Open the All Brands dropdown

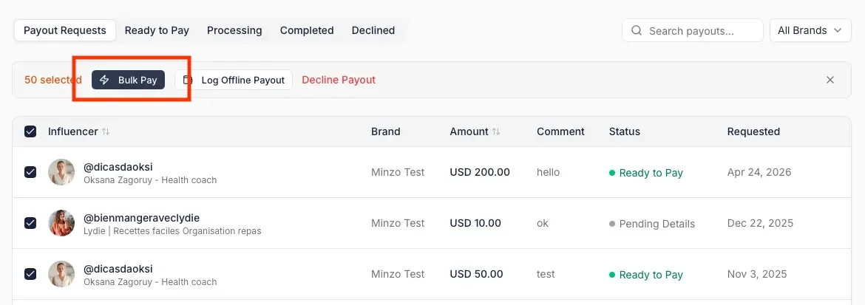(x=810, y=30)
